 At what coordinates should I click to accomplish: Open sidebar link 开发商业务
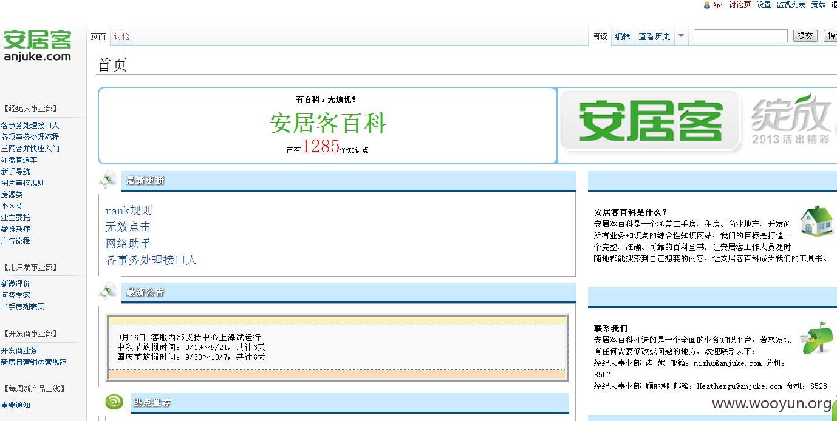pos(19,351)
